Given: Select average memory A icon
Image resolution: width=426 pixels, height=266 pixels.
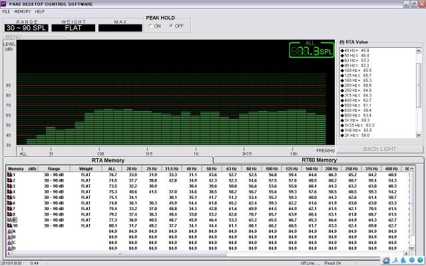Looking at the screenshot, I should tap(10, 231).
